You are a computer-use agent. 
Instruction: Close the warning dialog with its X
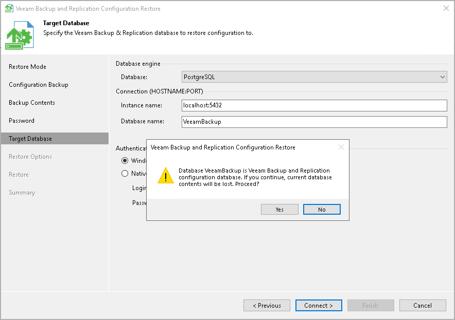(x=341, y=147)
